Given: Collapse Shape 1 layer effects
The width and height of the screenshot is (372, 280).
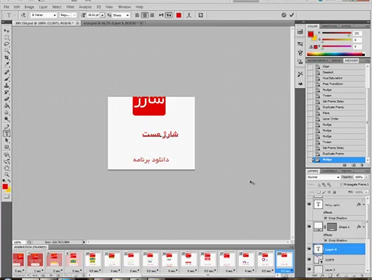Looking at the screenshot, I should [x=364, y=227].
